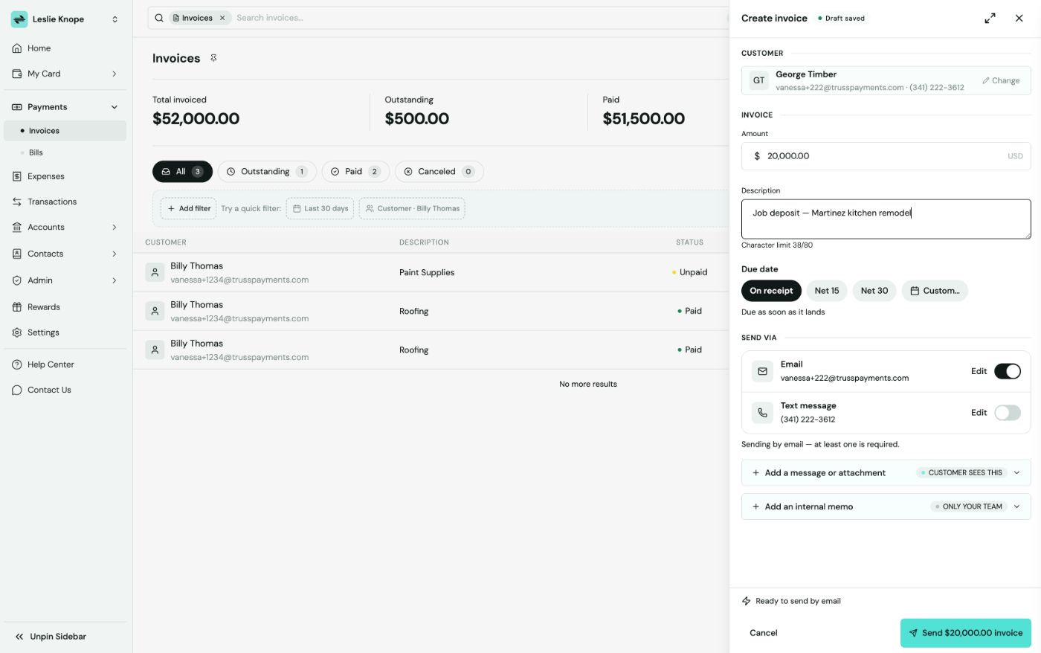Click Send $20,000.00 invoice button
The height and width of the screenshot is (653, 1041).
[x=966, y=633]
